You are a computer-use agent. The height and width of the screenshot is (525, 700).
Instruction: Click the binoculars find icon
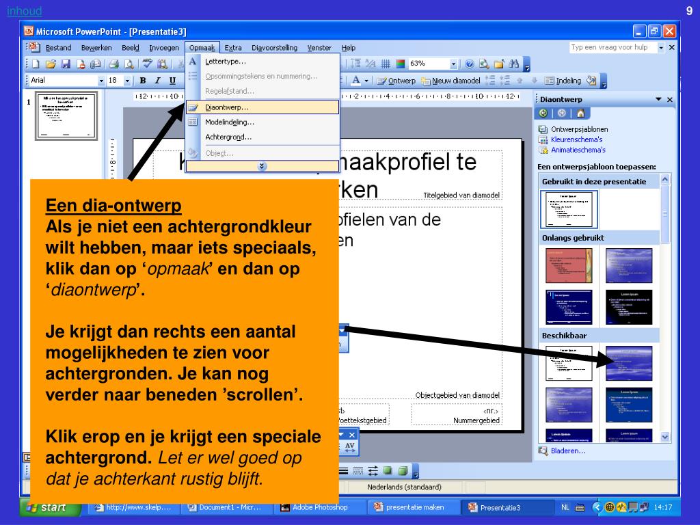click(x=514, y=64)
